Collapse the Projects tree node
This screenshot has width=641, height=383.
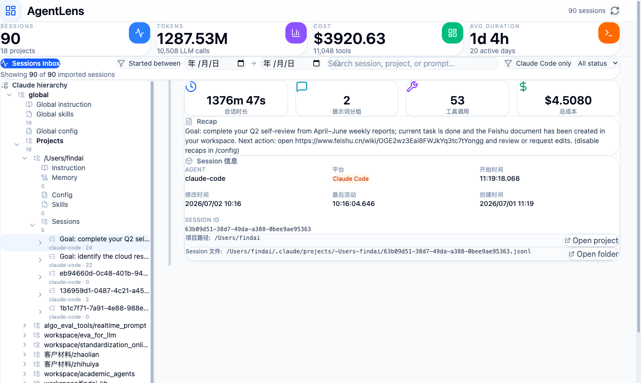pyautogui.click(x=17, y=144)
